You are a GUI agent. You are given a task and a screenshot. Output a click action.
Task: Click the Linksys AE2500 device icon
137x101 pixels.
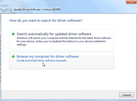click(x=11, y=9)
